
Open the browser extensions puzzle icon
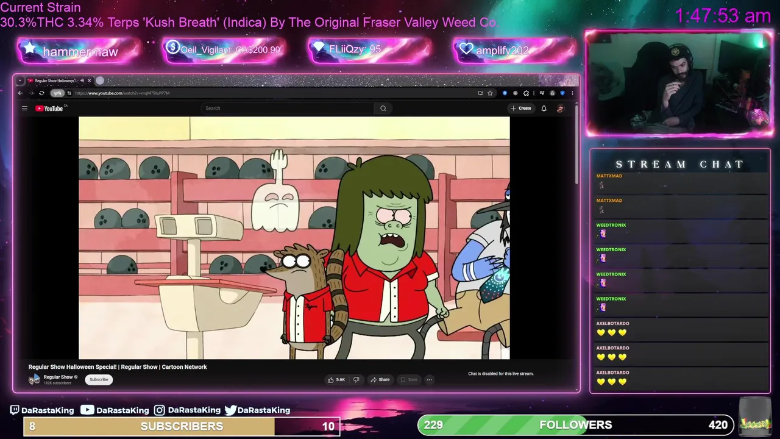pos(525,93)
